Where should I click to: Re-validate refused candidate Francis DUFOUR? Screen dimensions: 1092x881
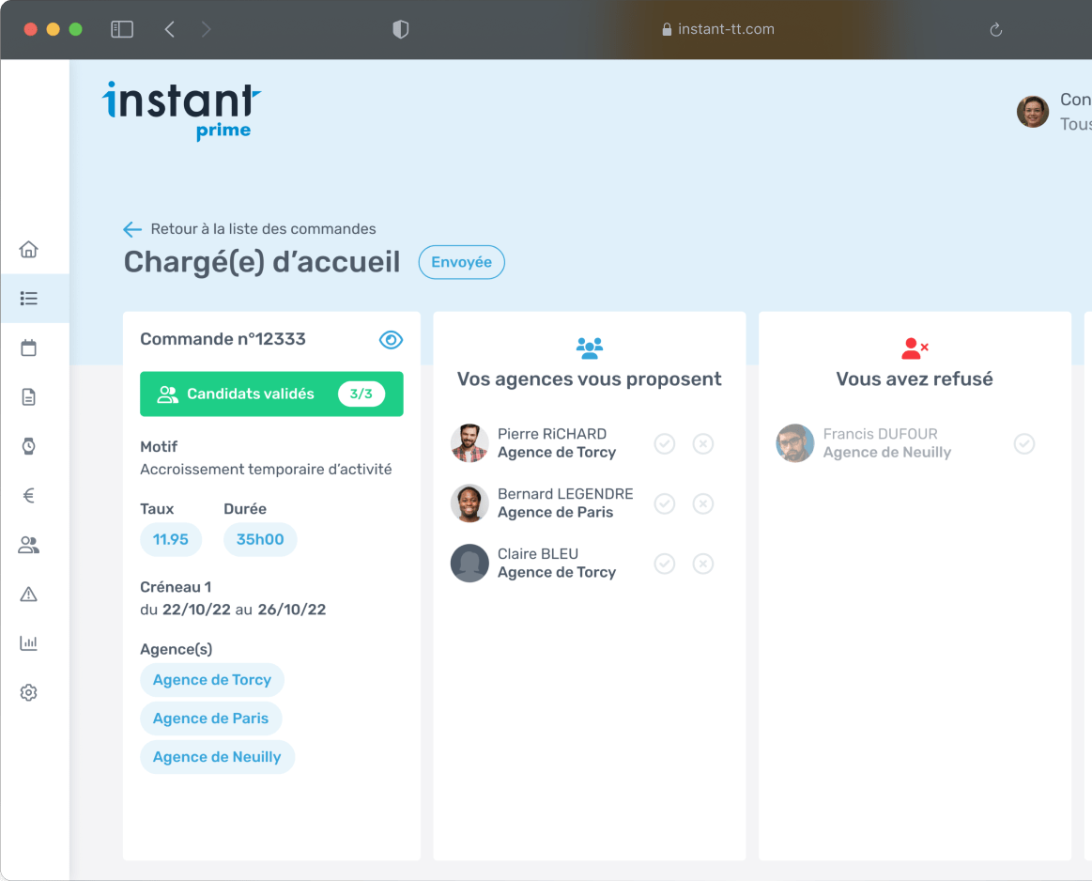[x=1024, y=443]
